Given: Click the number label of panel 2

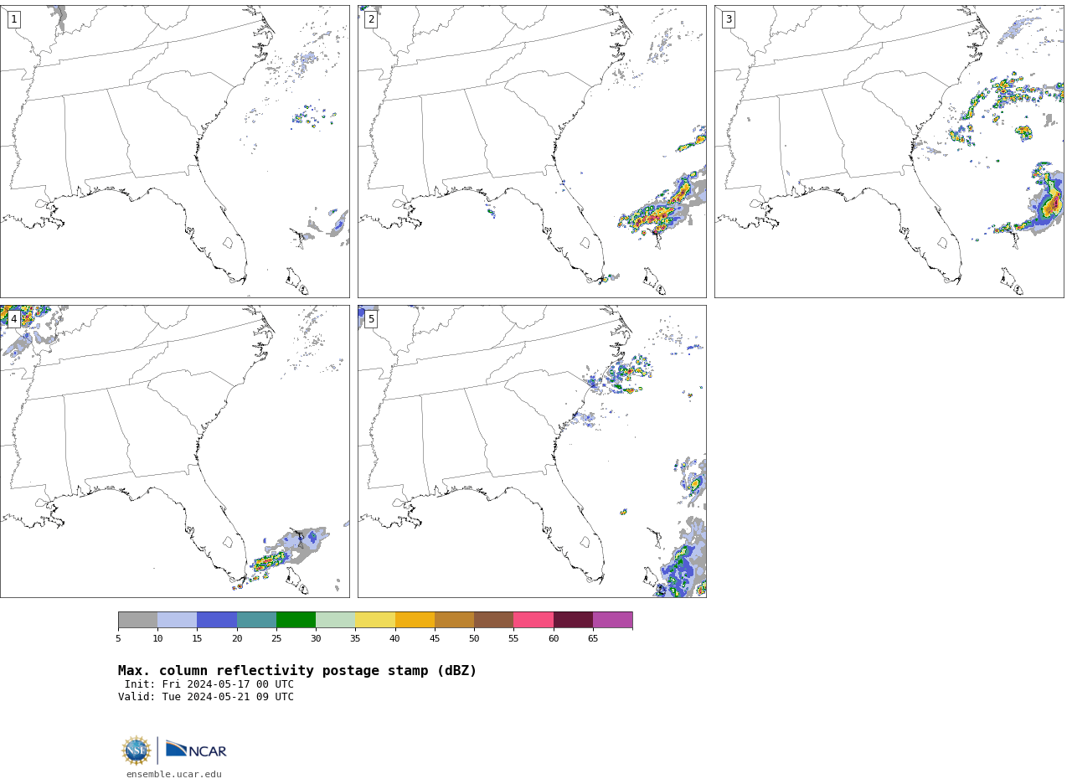Looking at the screenshot, I should tap(371, 19).
